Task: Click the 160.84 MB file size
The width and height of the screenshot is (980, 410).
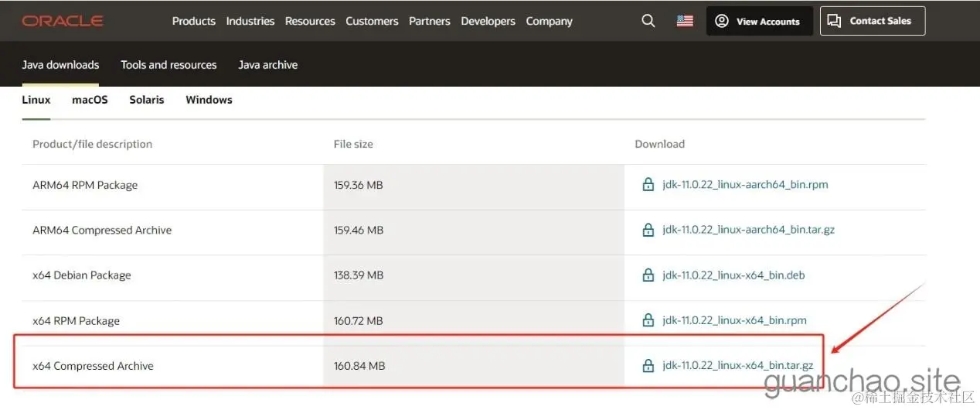Action: point(359,366)
